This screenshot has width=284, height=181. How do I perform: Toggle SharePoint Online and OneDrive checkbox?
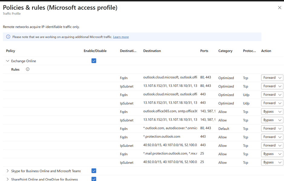pos(94,179)
